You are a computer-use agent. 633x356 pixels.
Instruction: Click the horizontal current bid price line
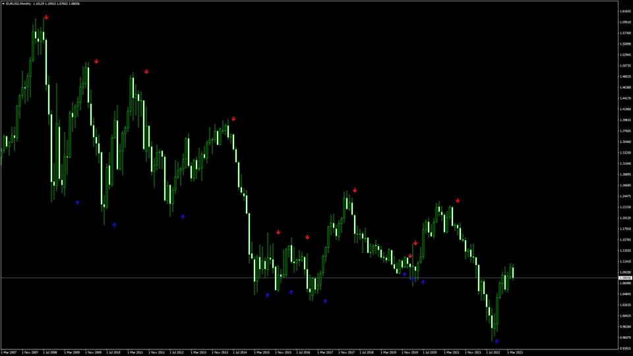[309, 278]
